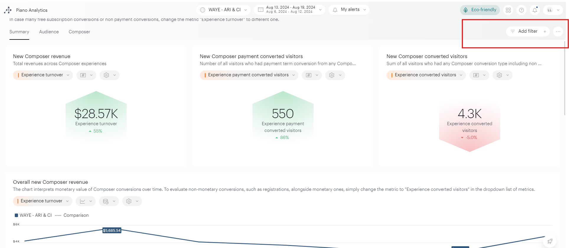Open the date range picker
Image resolution: width=569 pixels, height=248 pixels.
(x=289, y=10)
